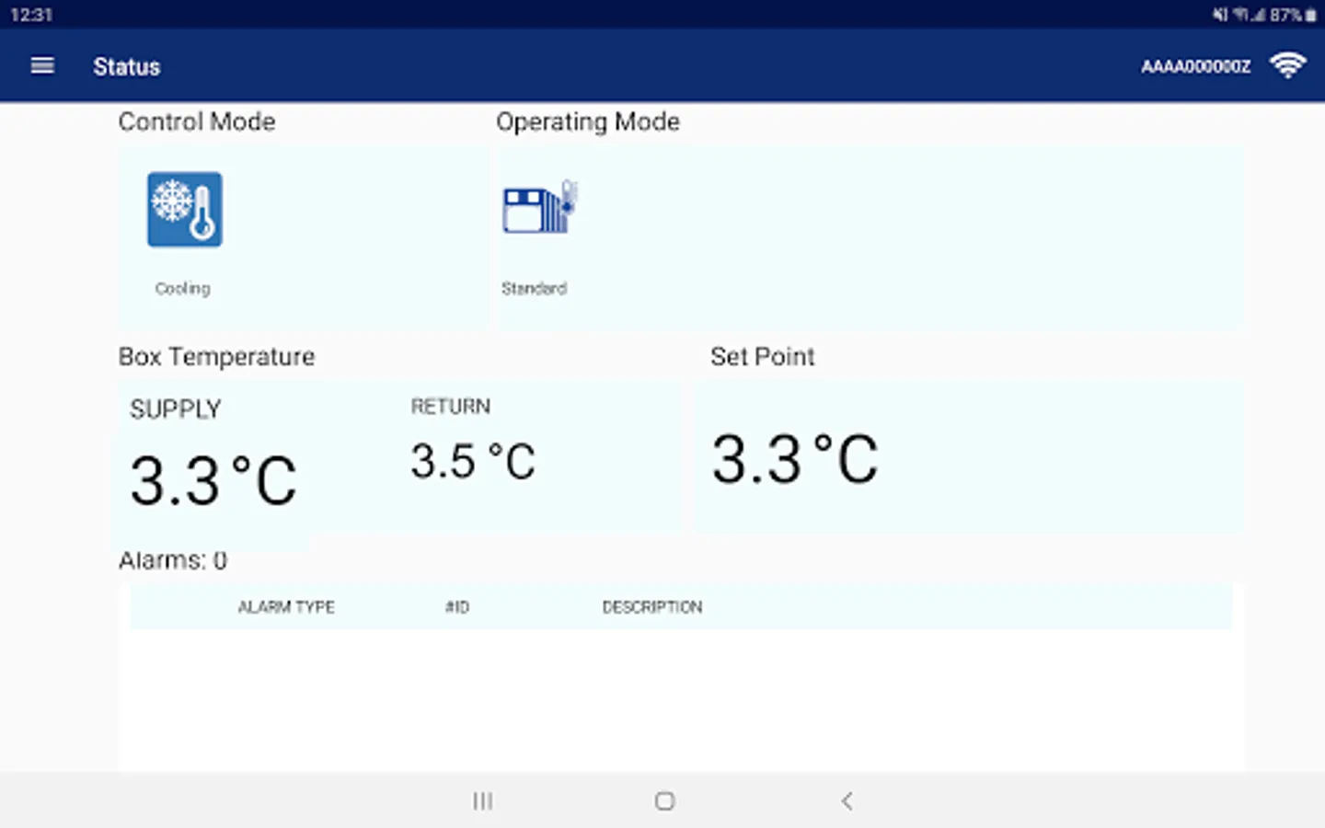Click the temperature value under Set Point
The width and height of the screenshot is (1325, 828).
(x=795, y=459)
